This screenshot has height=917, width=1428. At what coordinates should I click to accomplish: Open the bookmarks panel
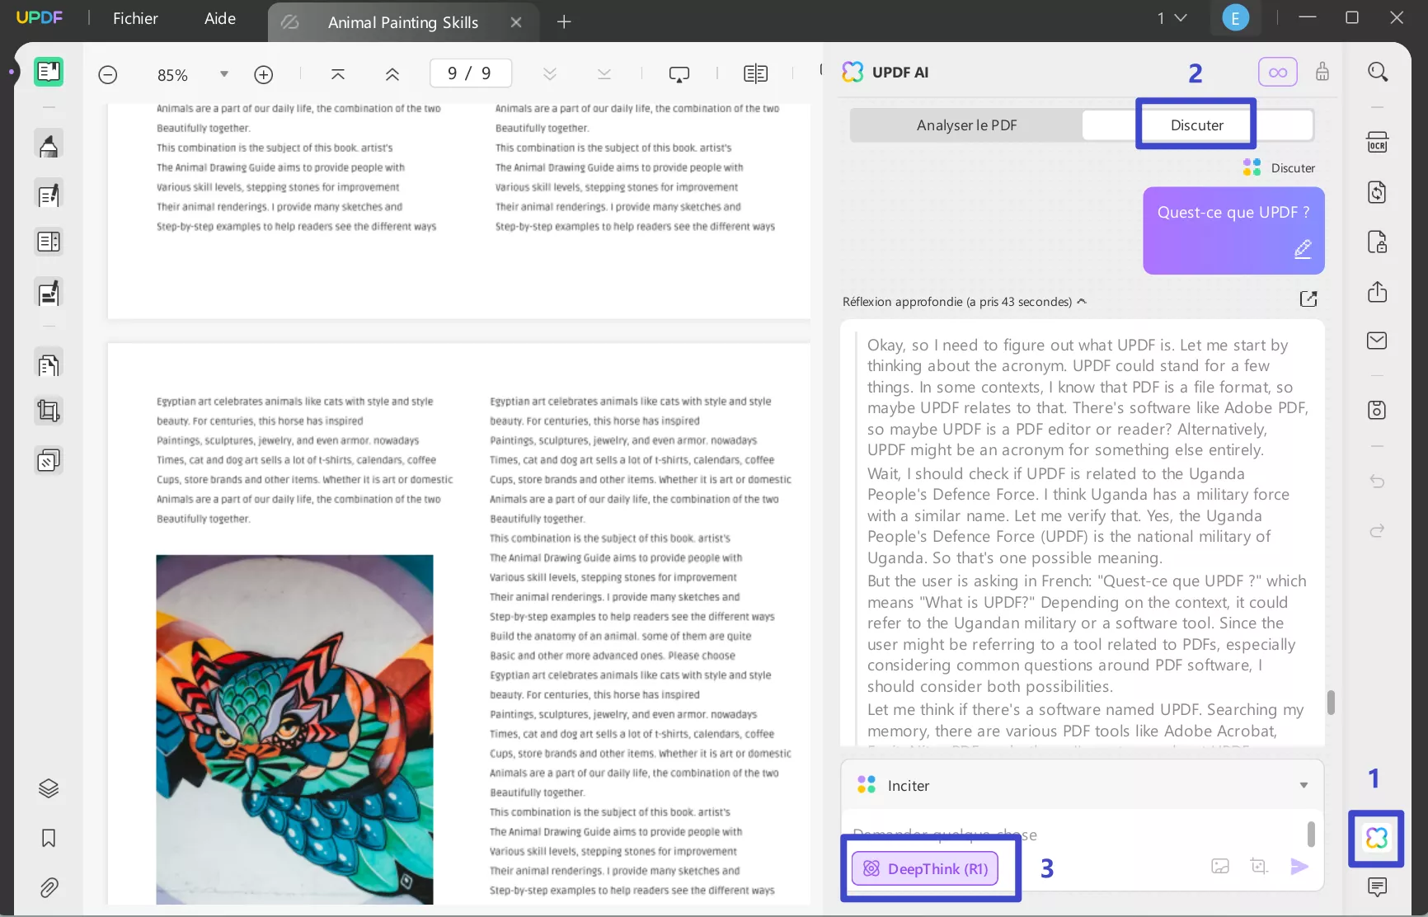click(49, 839)
